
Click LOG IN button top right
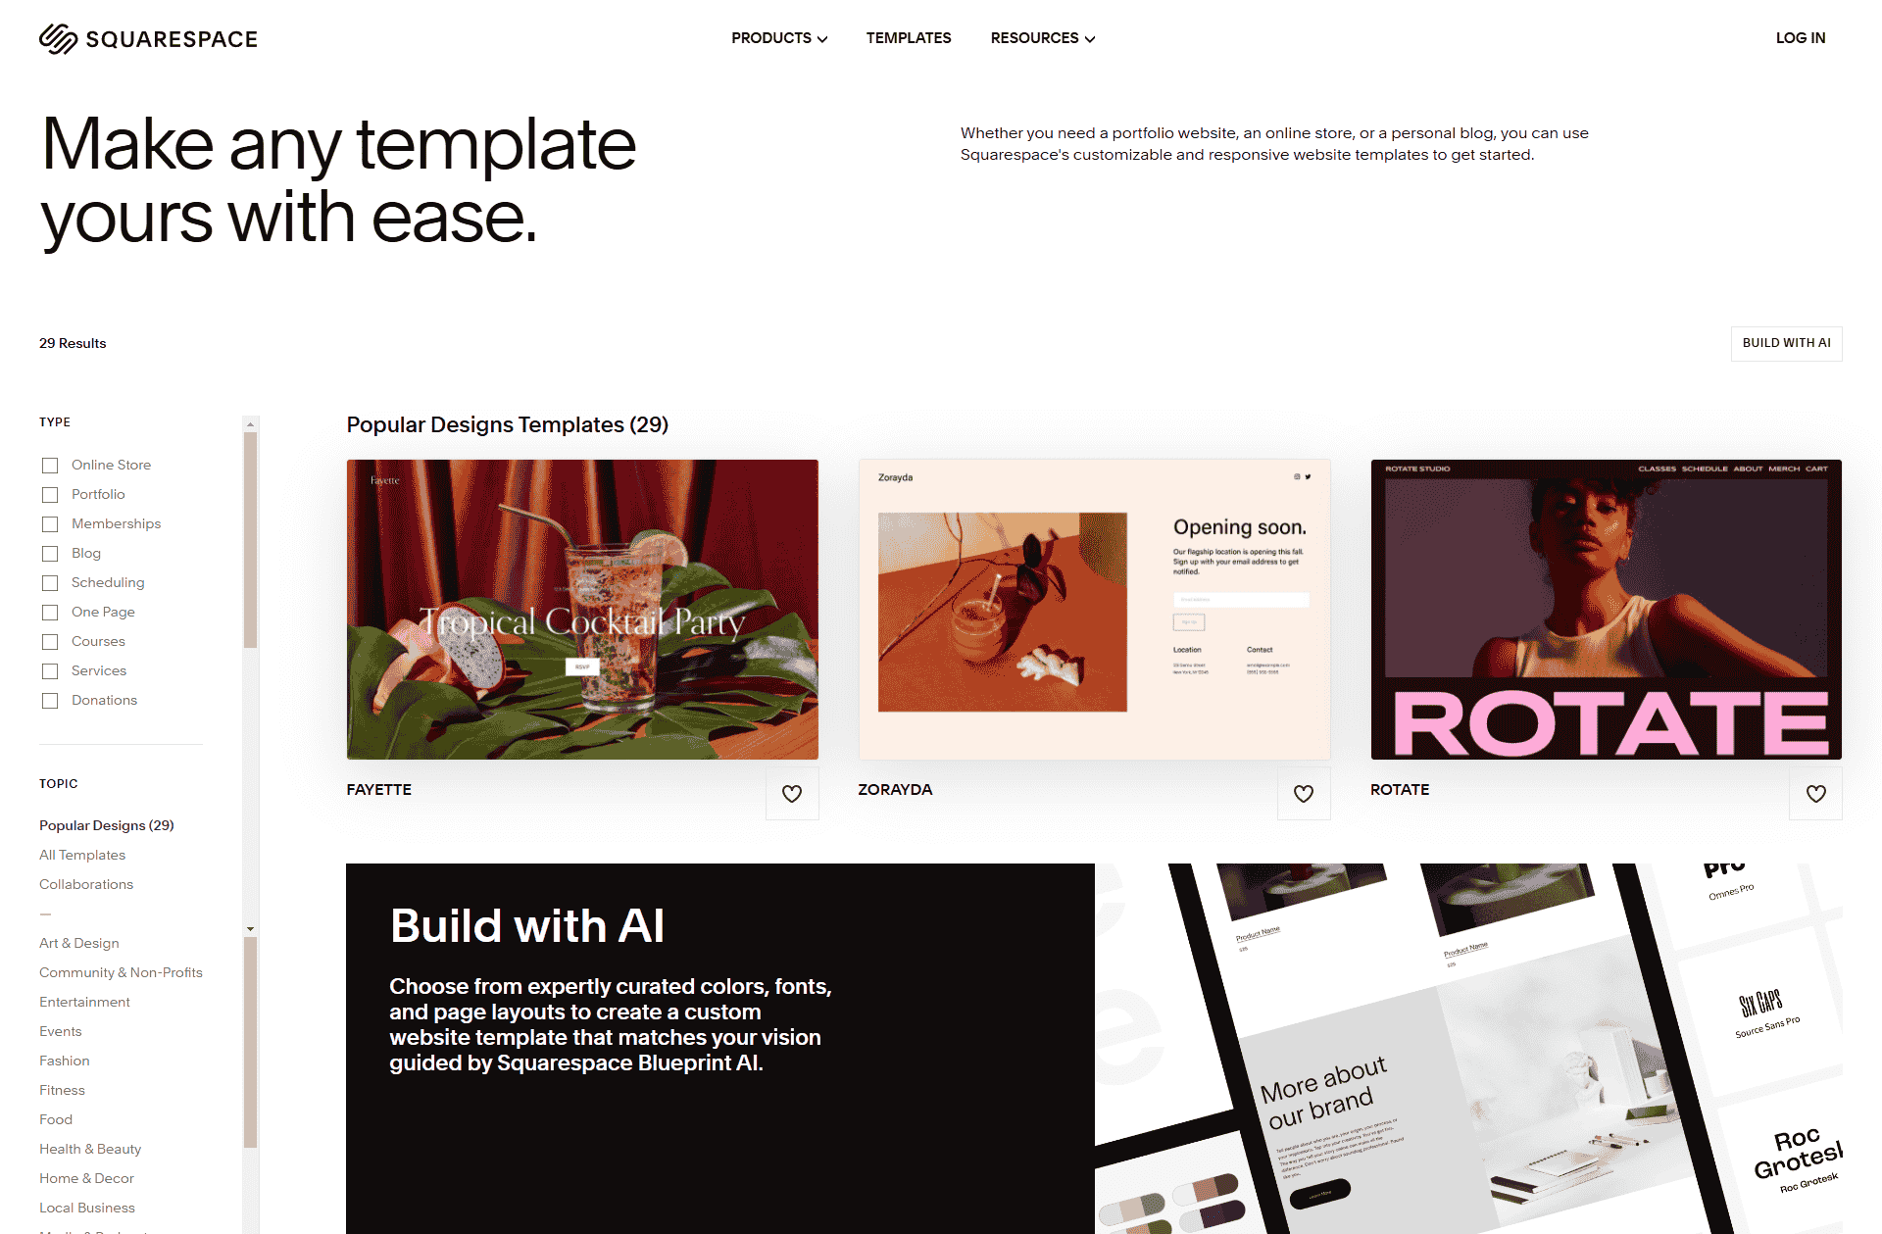click(1801, 37)
